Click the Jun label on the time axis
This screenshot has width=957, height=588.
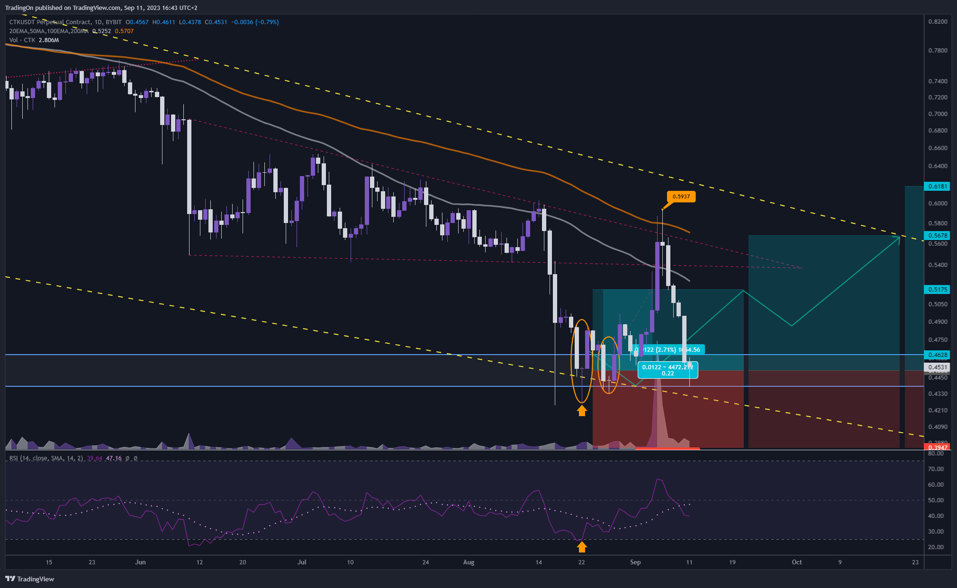coord(140,562)
